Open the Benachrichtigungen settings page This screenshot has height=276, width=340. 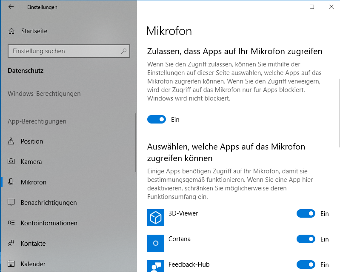69,202
